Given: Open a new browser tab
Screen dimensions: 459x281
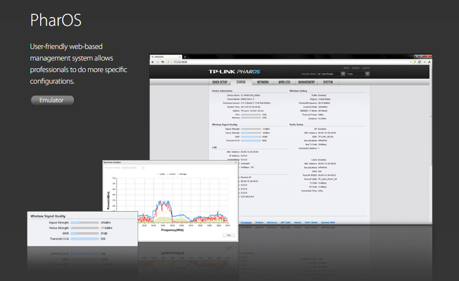Looking at the screenshot, I should (185, 57).
